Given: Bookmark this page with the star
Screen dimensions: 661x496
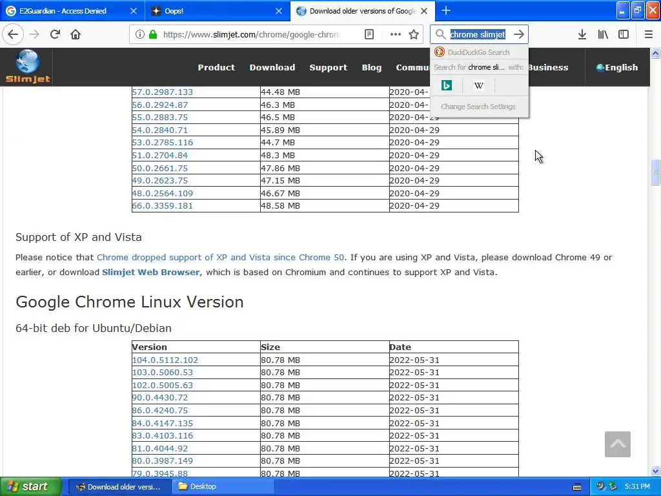Looking at the screenshot, I should pos(414,34).
